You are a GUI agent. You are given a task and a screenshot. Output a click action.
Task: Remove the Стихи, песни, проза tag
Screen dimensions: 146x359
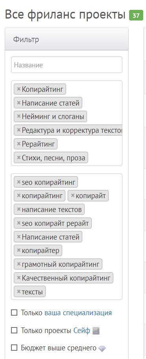click(19, 158)
